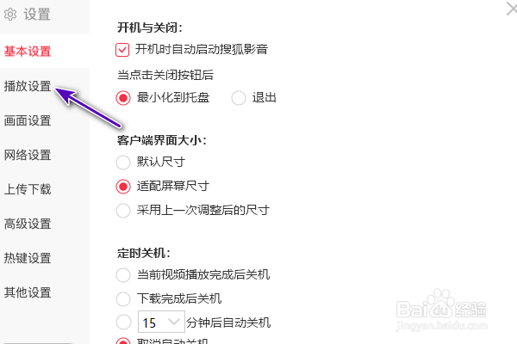517x344 pixels.
Task: Go to the 画面设置 section
Action: point(28,120)
